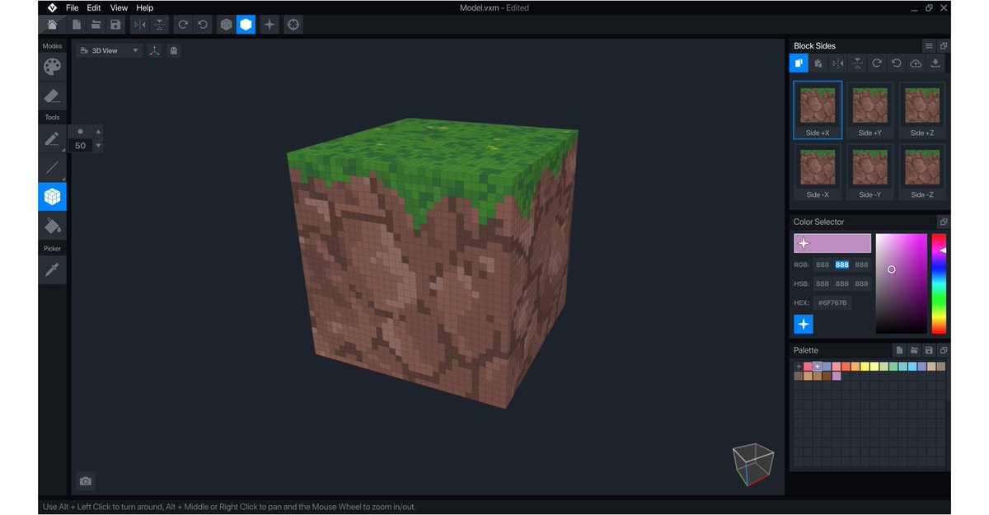The image size is (989, 515).
Task: Select the Side +Z thumbnail
Action: [922, 110]
